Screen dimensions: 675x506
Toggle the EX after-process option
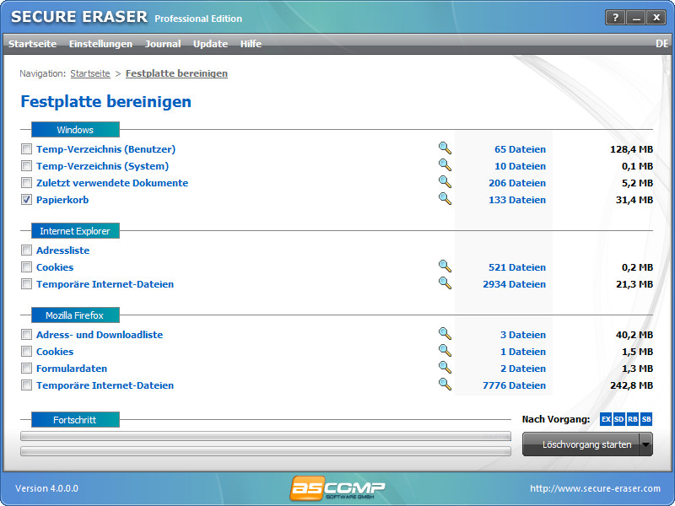[606, 419]
